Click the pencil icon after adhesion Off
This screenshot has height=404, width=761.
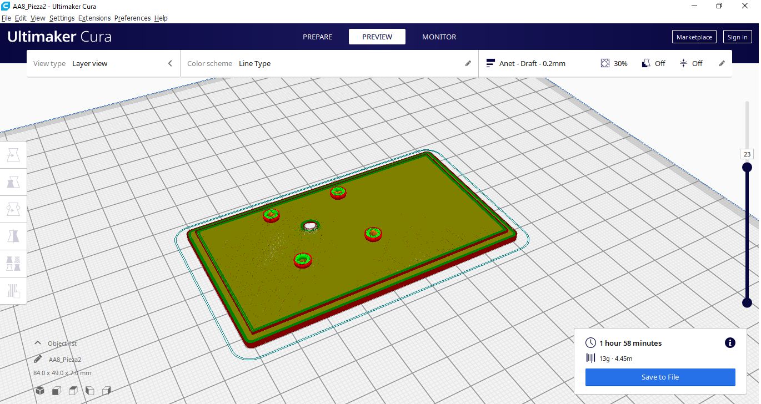point(722,63)
